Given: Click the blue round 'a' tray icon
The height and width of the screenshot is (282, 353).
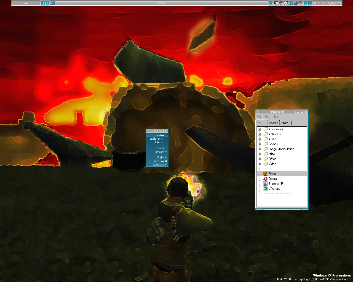Looking at the screenshot, I should (296, 3).
